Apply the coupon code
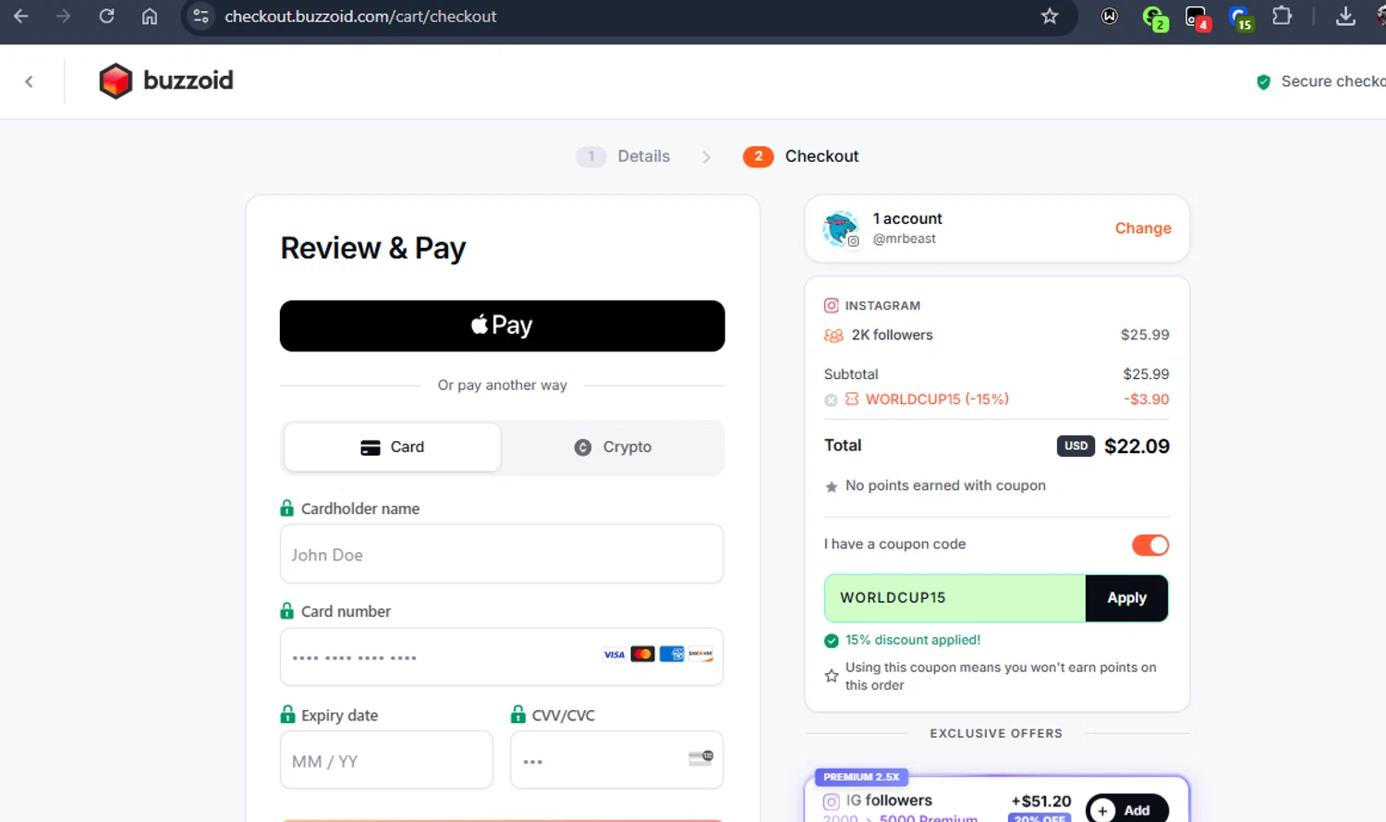 pyautogui.click(x=1126, y=598)
